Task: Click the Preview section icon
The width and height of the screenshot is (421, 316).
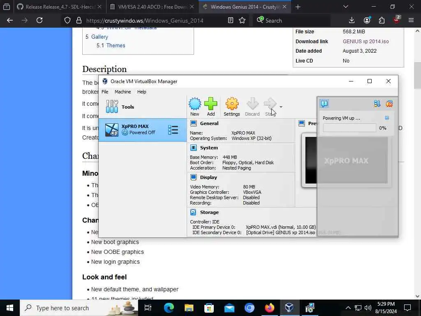Action: (302, 123)
